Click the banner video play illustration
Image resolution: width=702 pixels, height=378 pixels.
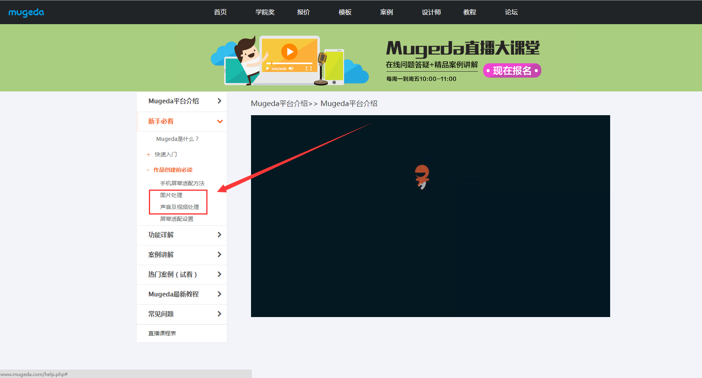[x=290, y=52]
